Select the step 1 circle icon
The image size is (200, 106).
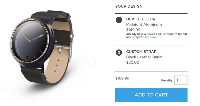tap(119, 20)
